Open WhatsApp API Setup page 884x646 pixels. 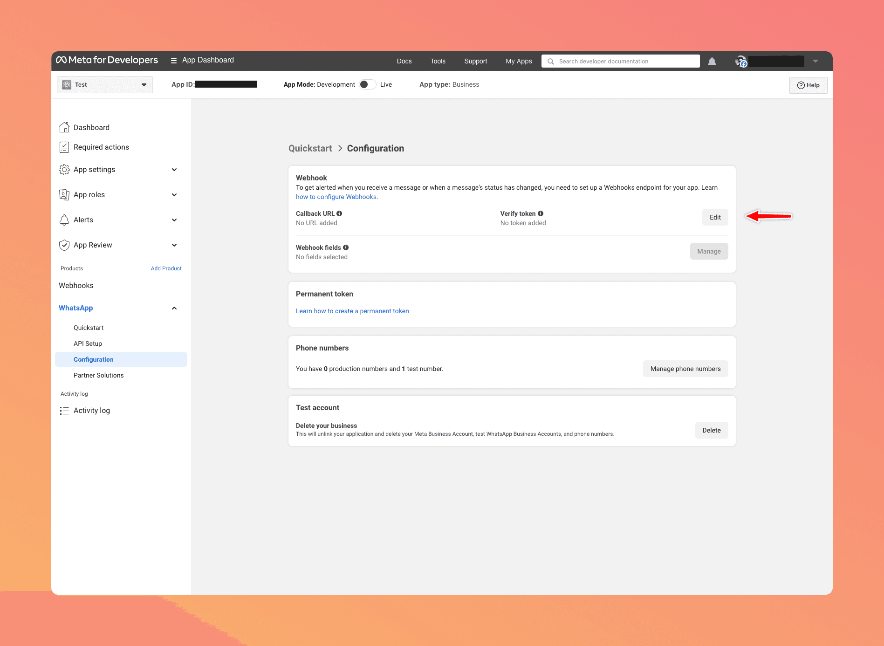pyautogui.click(x=88, y=344)
